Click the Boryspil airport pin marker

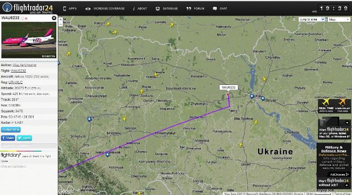click(263, 98)
